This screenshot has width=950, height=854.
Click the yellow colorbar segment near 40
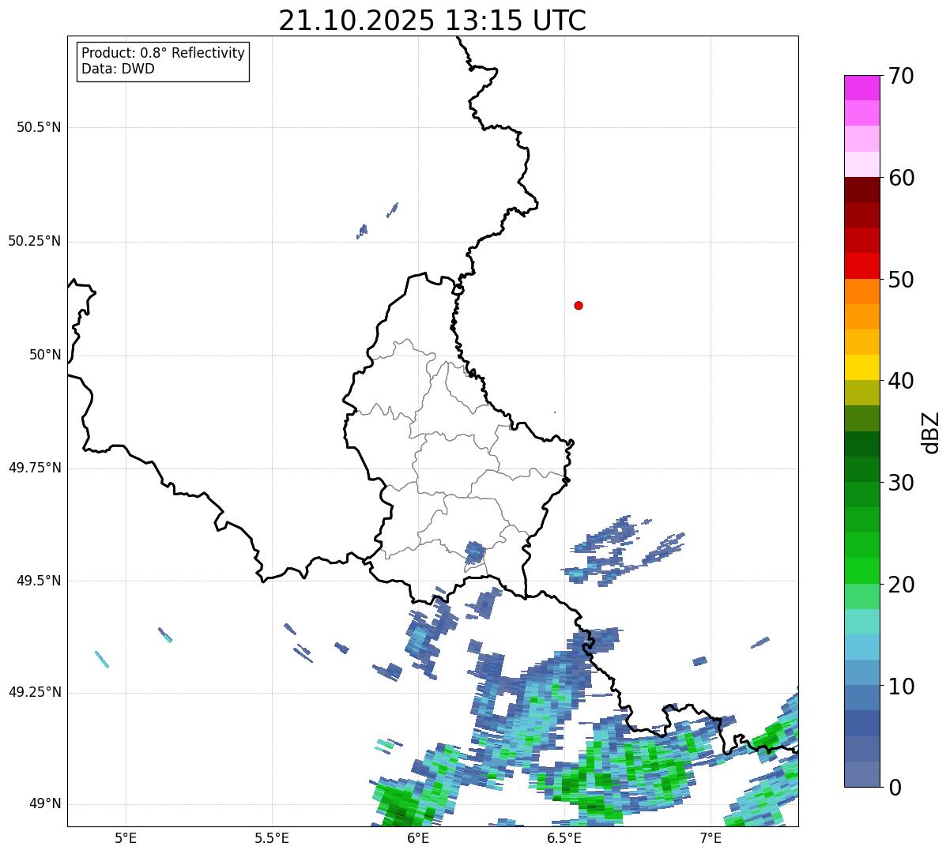point(861,367)
